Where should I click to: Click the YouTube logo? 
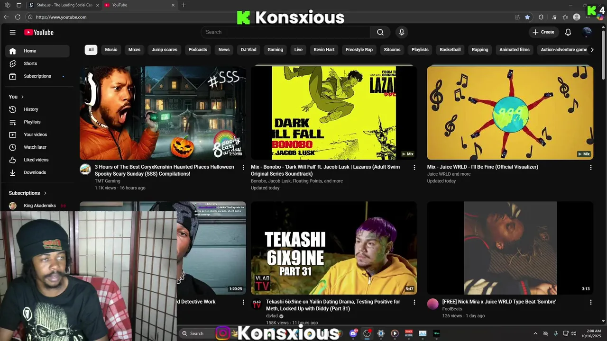point(39,32)
